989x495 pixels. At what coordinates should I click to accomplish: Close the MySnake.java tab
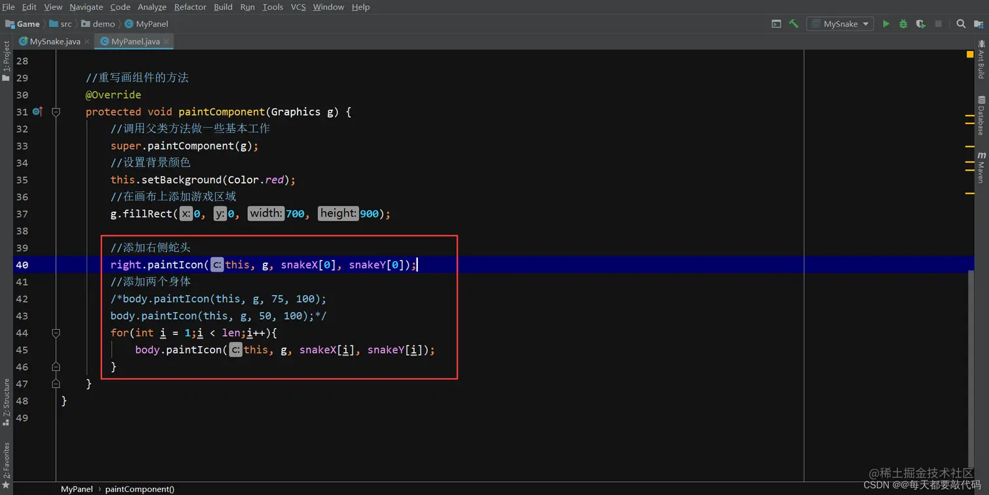tap(88, 42)
